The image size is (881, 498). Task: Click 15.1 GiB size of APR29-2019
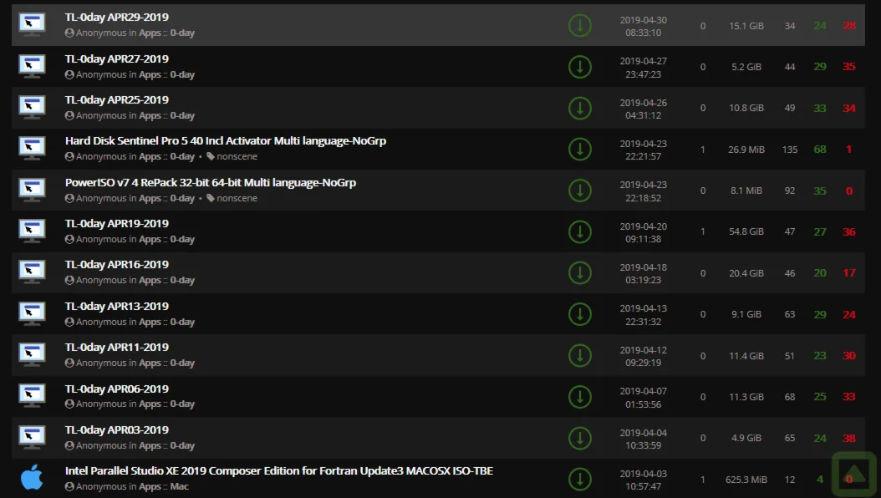[x=746, y=26]
